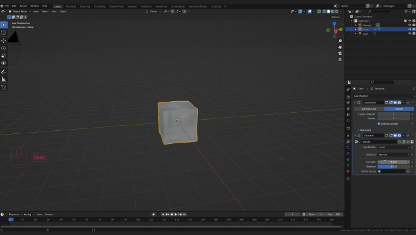Select the Move tool
Screen dimensions: 416x235
click(x=4, y=40)
